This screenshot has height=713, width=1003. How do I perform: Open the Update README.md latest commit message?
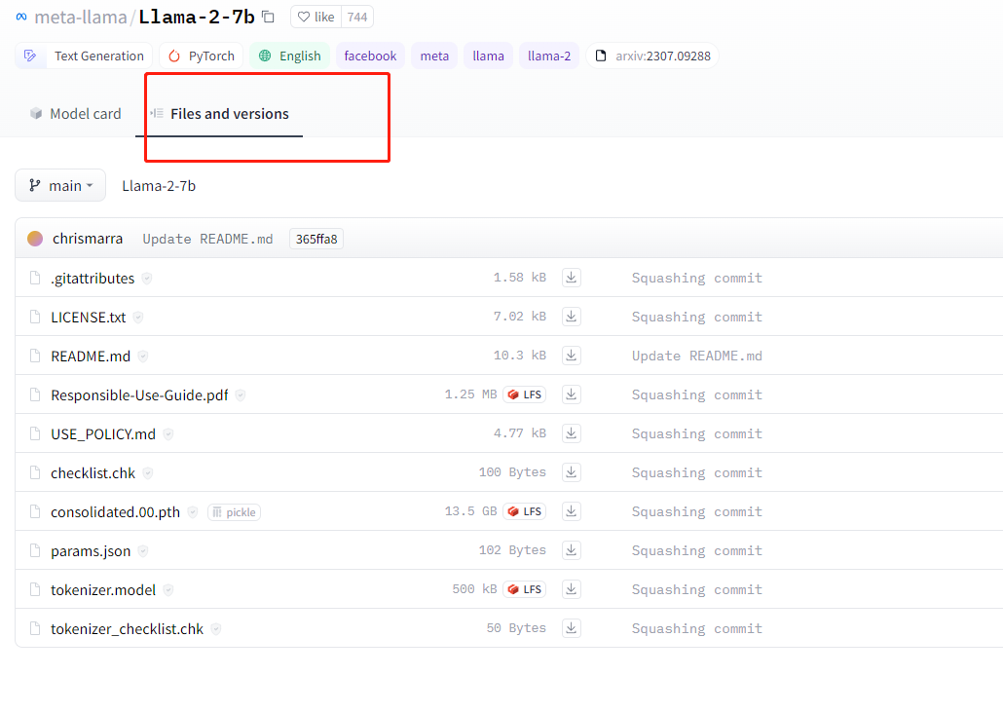(x=207, y=239)
